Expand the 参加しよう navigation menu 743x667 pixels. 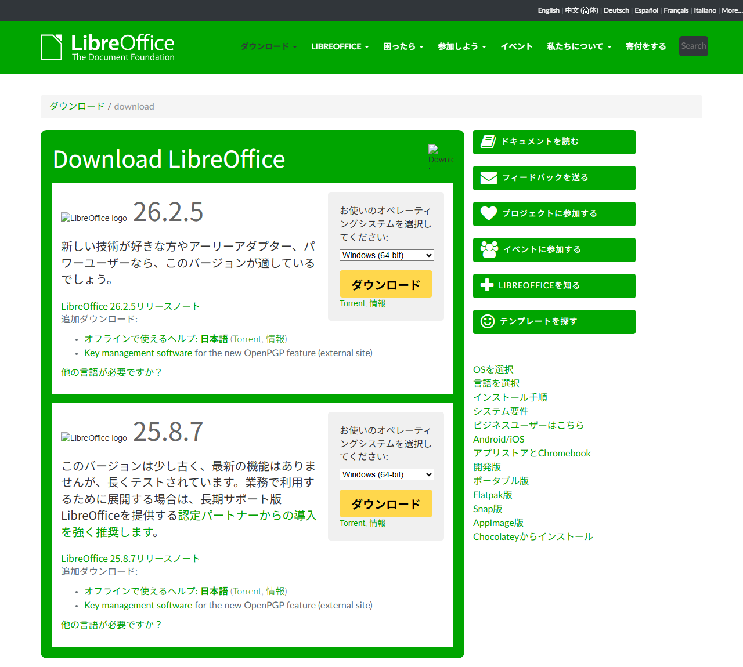pyautogui.click(x=462, y=46)
